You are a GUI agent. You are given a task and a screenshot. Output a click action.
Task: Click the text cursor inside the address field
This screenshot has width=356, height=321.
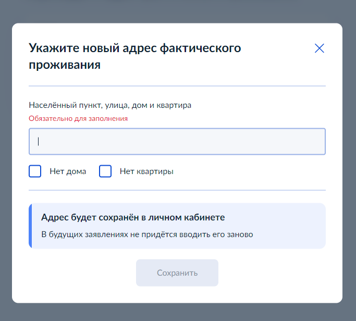[x=39, y=141]
